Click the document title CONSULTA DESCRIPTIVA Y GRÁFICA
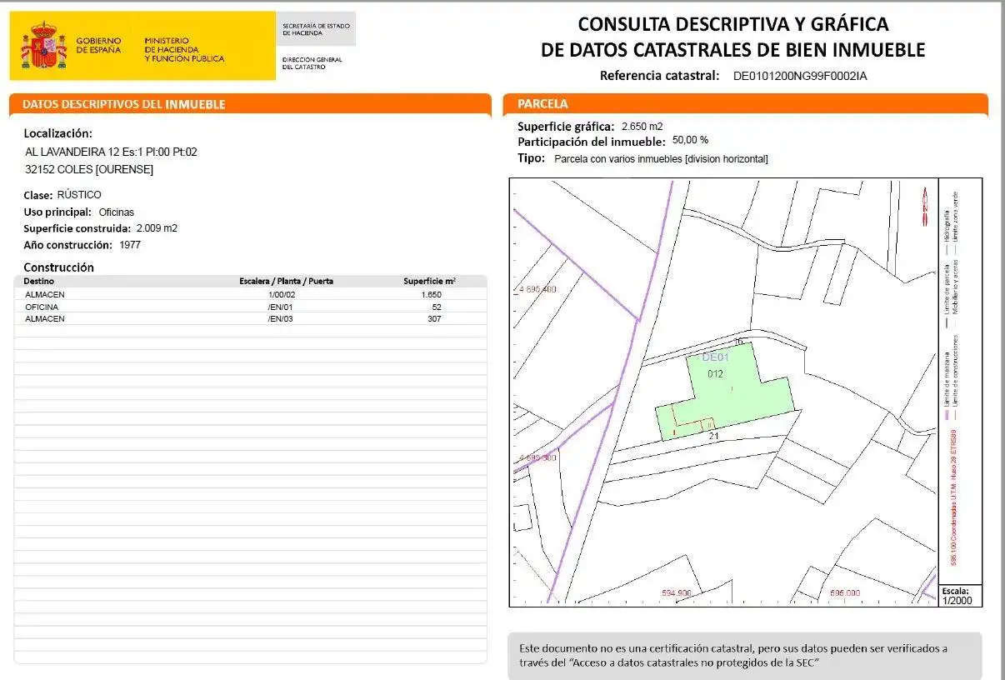 pos(733,37)
